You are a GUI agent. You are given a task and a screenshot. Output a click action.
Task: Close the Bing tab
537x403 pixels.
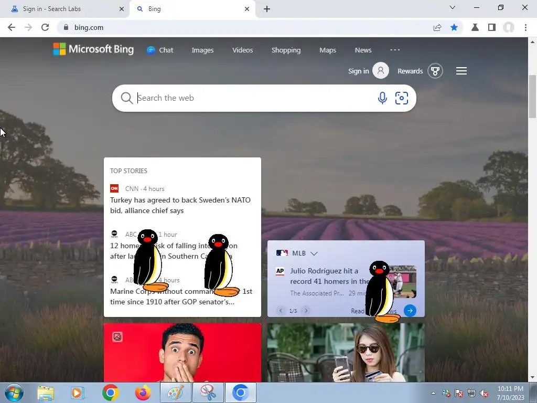247,9
